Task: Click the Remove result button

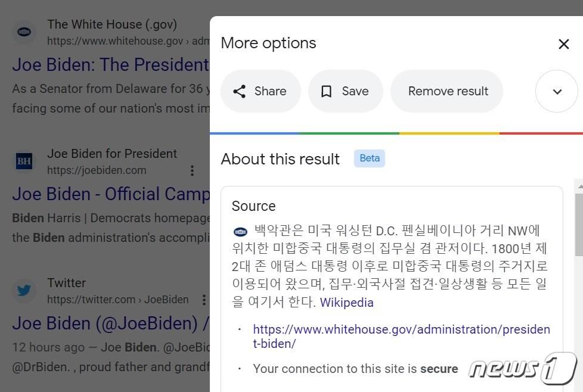Action: (x=447, y=91)
